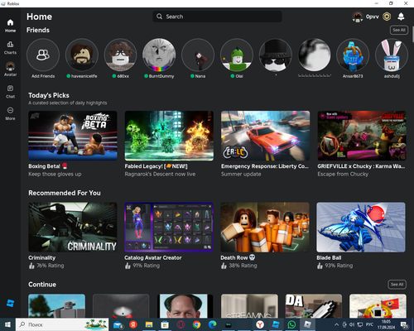Open friend 680xx's avatar

pos(120,55)
